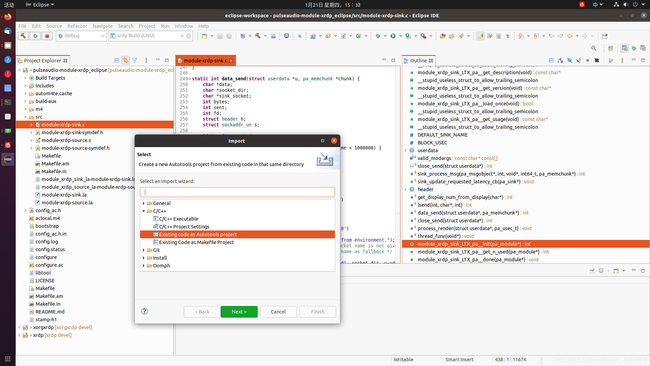Viewport: 650px width, 366px height.
Task: Click the red Stop launch button
Action: click(x=47, y=36)
